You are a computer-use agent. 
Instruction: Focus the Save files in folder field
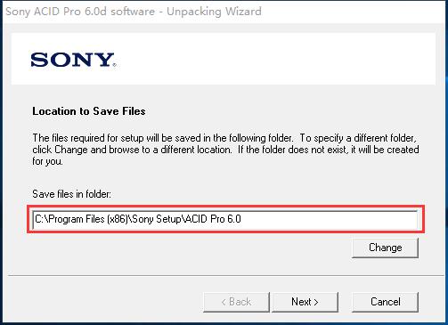pyautogui.click(x=225, y=219)
